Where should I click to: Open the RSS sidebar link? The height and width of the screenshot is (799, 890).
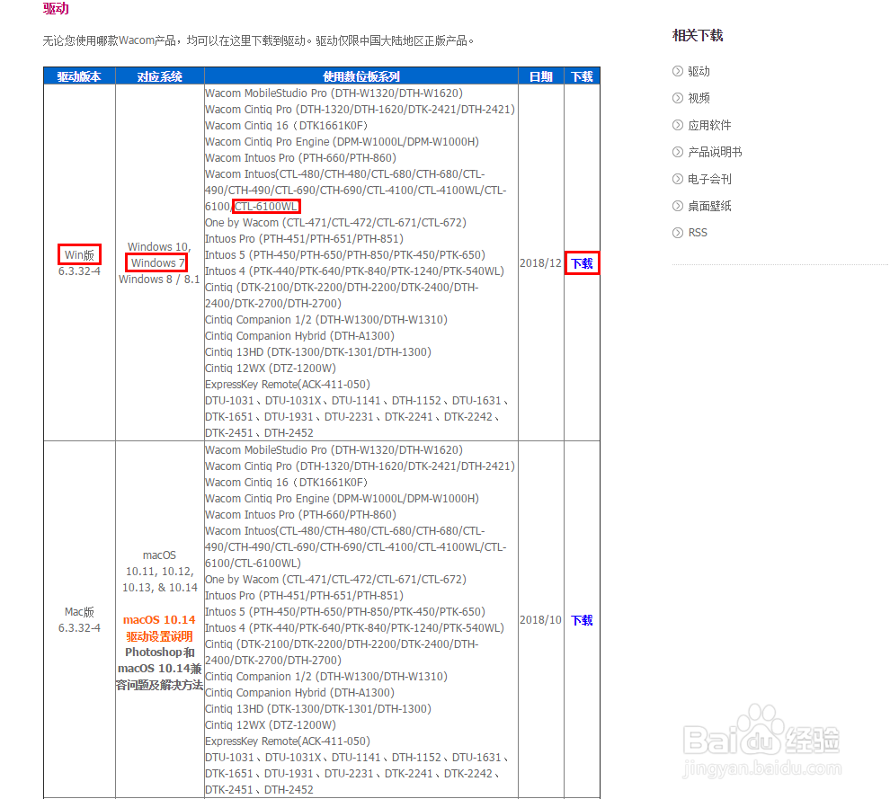coord(698,233)
